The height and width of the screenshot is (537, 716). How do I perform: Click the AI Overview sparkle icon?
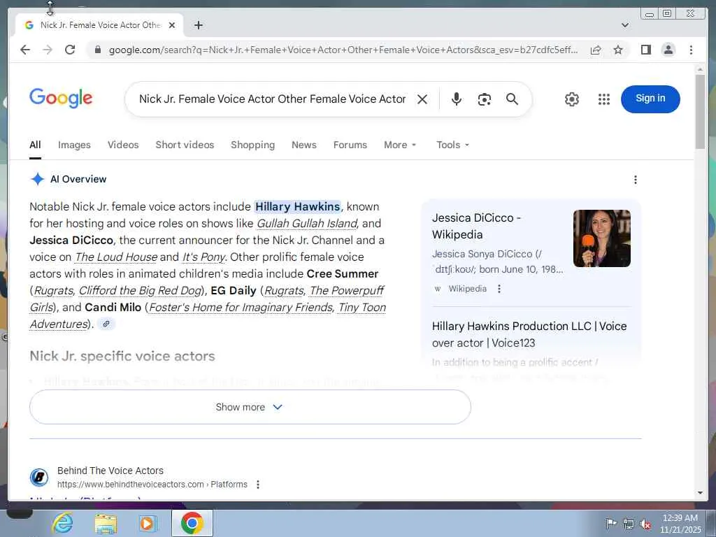38,179
